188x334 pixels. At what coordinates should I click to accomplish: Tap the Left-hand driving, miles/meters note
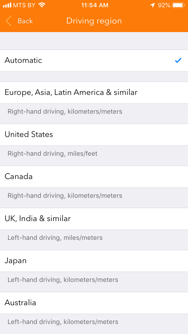point(55,238)
